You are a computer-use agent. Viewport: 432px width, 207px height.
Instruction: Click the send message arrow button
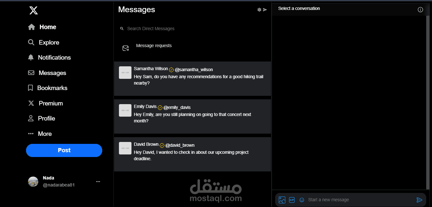pyautogui.click(x=419, y=200)
